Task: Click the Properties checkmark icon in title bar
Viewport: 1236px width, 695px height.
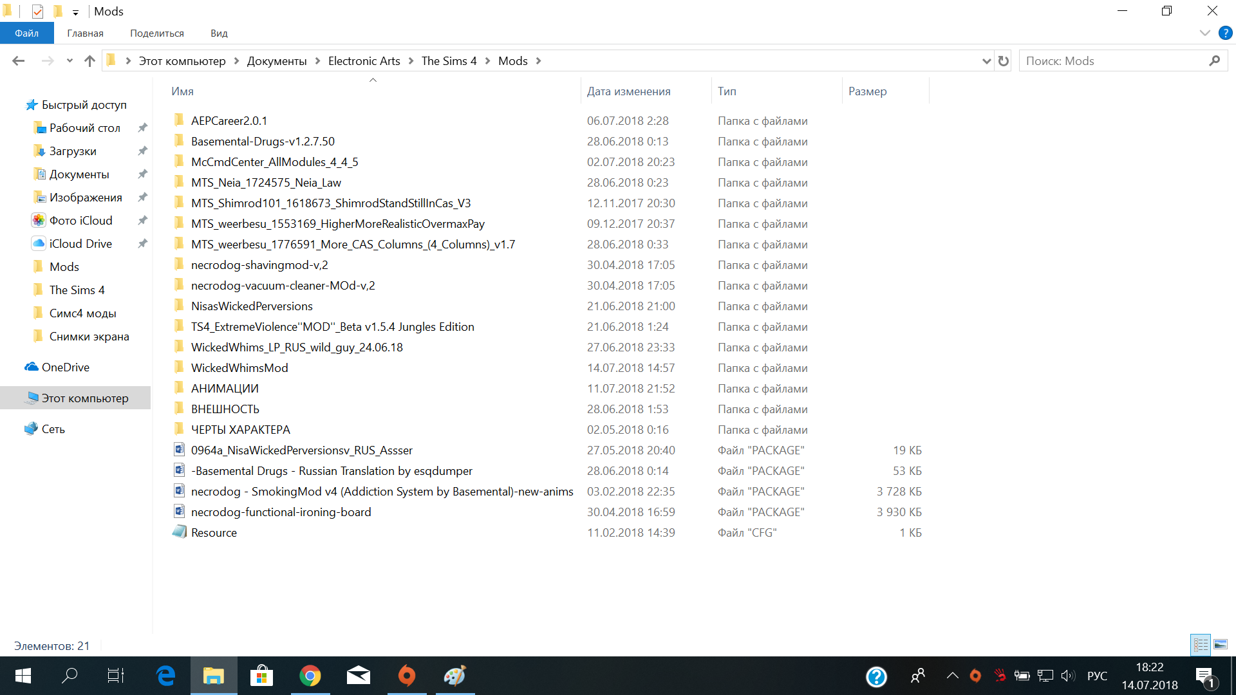Action: (x=37, y=12)
